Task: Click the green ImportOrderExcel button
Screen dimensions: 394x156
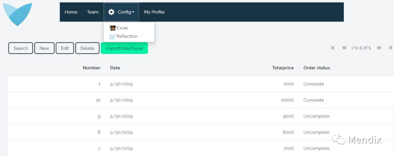Action: [x=124, y=48]
